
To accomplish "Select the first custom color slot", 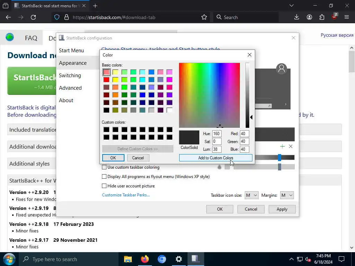I will click(x=106, y=130).
